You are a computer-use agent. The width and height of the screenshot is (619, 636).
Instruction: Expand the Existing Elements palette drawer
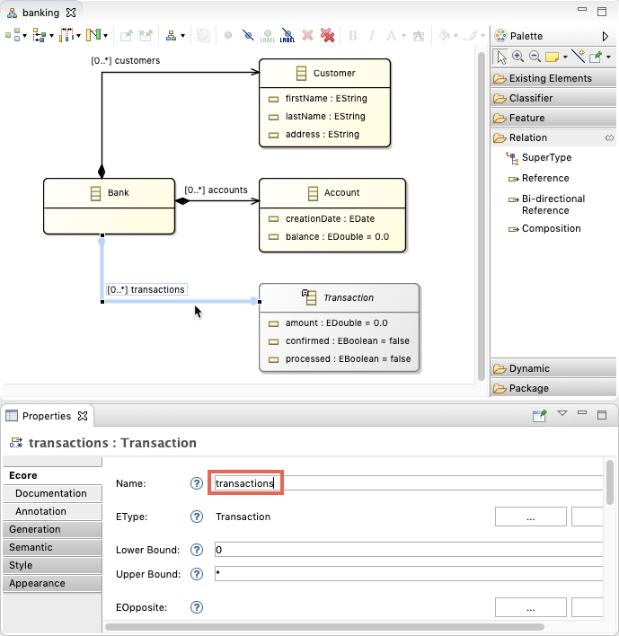click(x=553, y=78)
